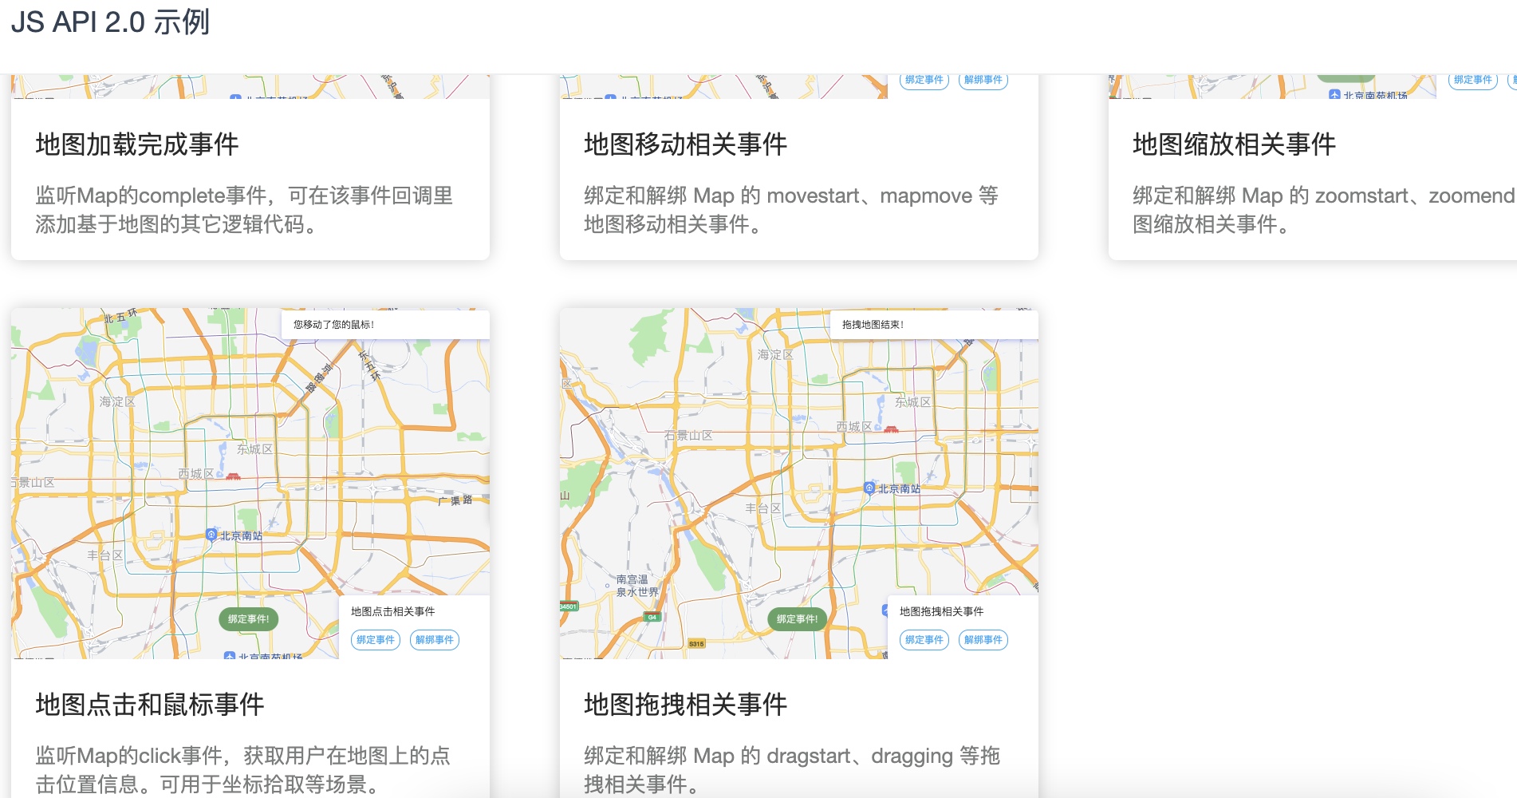This screenshot has width=1517, height=798.
Task: Open the 地图点击和鼠标事件 card title
Action: coord(150,705)
